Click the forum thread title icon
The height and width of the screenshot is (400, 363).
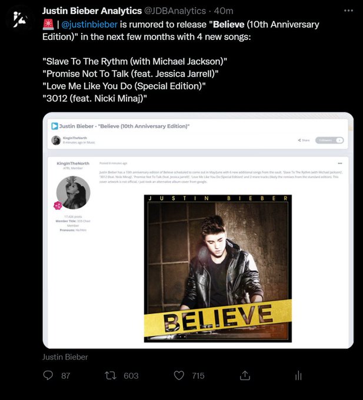click(x=55, y=126)
